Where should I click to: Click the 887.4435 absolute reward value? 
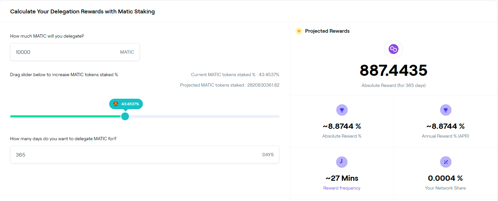coord(394,70)
